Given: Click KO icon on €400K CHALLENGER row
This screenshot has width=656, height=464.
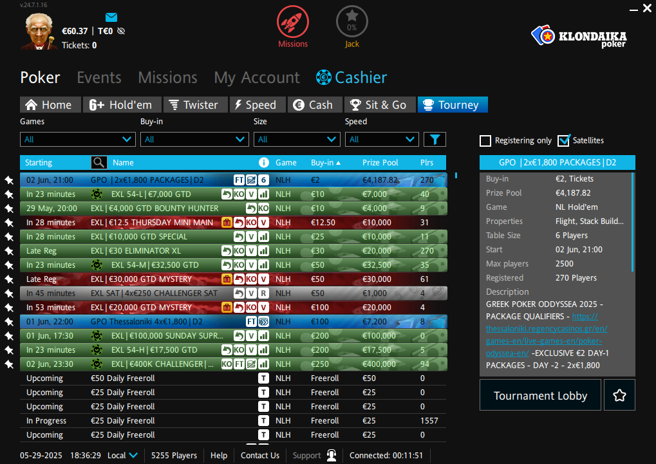Looking at the screenshot, I should pyautogui.click(x=227, y=364).
